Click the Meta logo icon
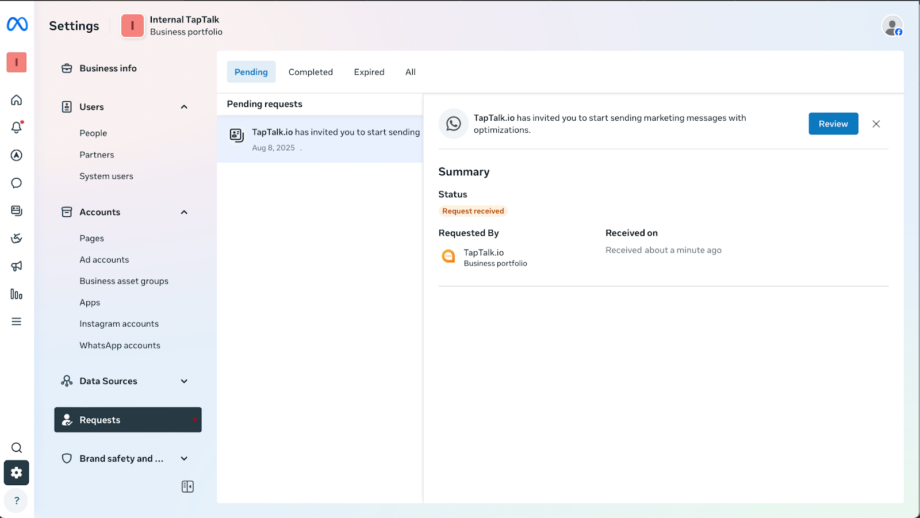 (x=17, y=24)
